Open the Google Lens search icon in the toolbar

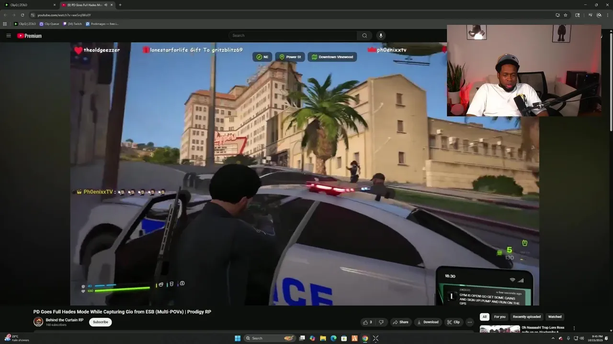577,15
